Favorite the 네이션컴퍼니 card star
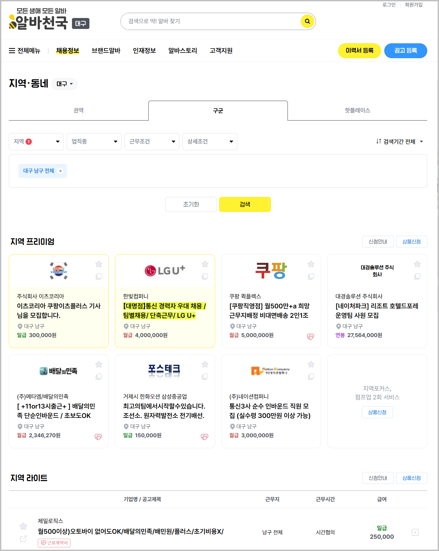The height and width of the screenshot is (551, 439). coord(311,364)
